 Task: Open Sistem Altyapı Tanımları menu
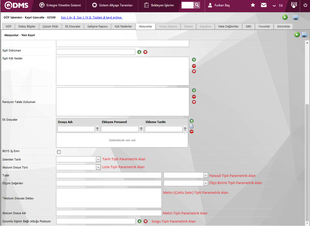(112, 5)
